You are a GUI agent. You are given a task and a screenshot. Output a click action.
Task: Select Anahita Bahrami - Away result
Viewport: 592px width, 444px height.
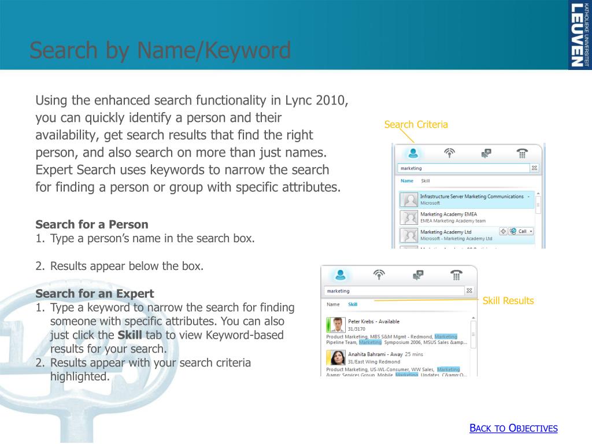click(397, 363)
